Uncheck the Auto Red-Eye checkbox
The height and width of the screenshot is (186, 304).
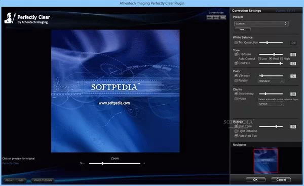pos(236,136)
